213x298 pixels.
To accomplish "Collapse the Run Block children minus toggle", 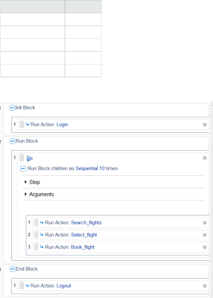I will (x=23, y=169).
